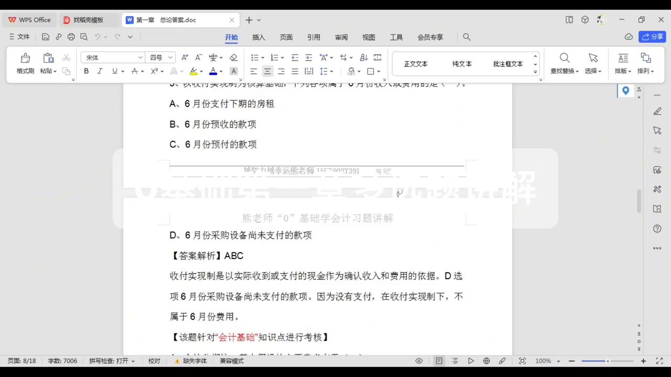This screenshot has height=377, width=671.
Task: Click the 缺失字体 missing font warning
Action: [195, 361]
